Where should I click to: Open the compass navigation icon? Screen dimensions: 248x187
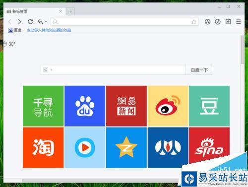pyautogui.click(x=218, y=22)
